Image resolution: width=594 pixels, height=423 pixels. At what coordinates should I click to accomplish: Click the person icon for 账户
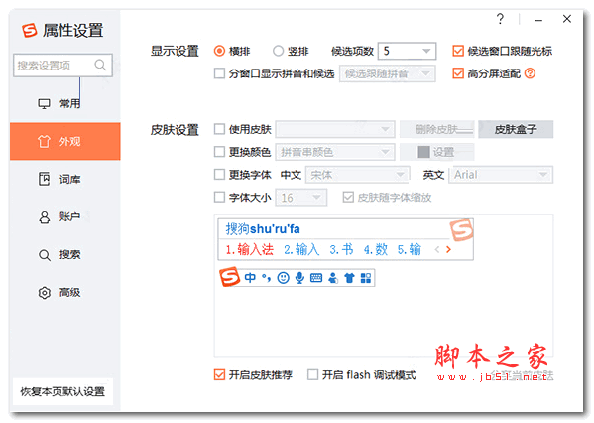[45, 217]
